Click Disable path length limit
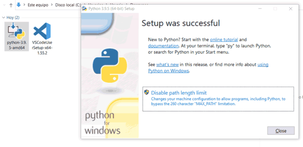 218,99
